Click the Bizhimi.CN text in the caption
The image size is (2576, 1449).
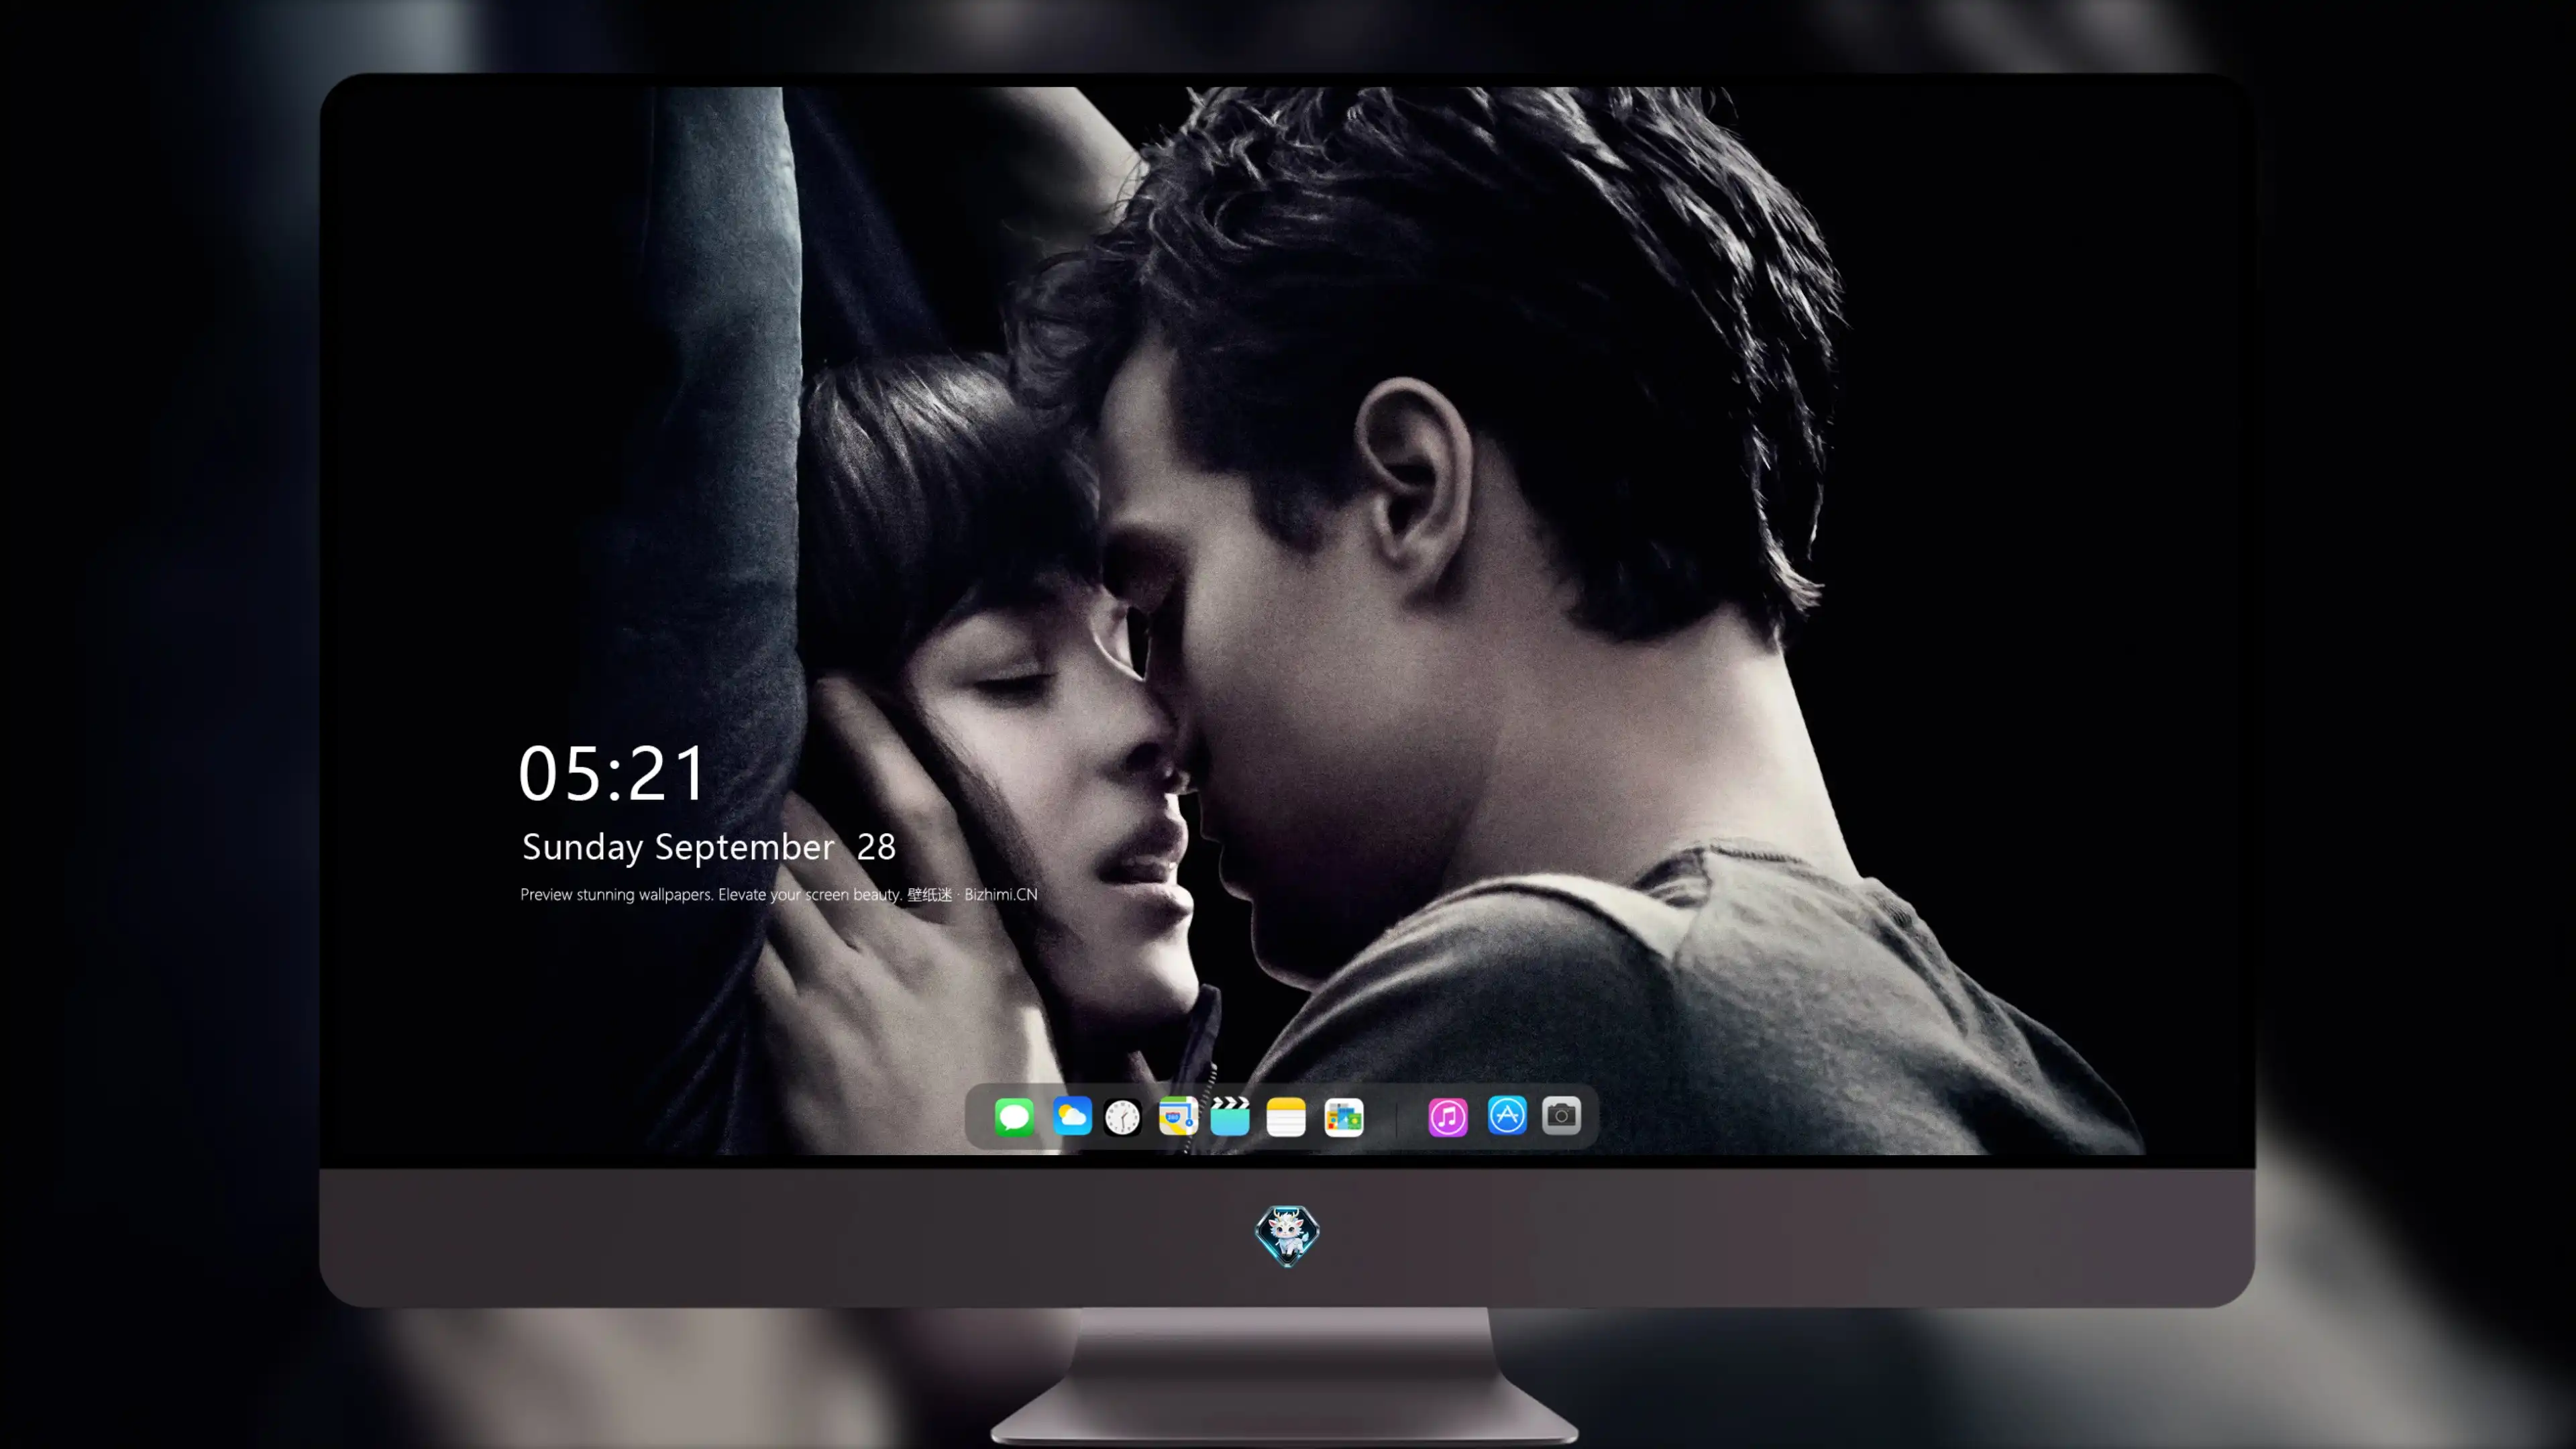[1000, 894]
